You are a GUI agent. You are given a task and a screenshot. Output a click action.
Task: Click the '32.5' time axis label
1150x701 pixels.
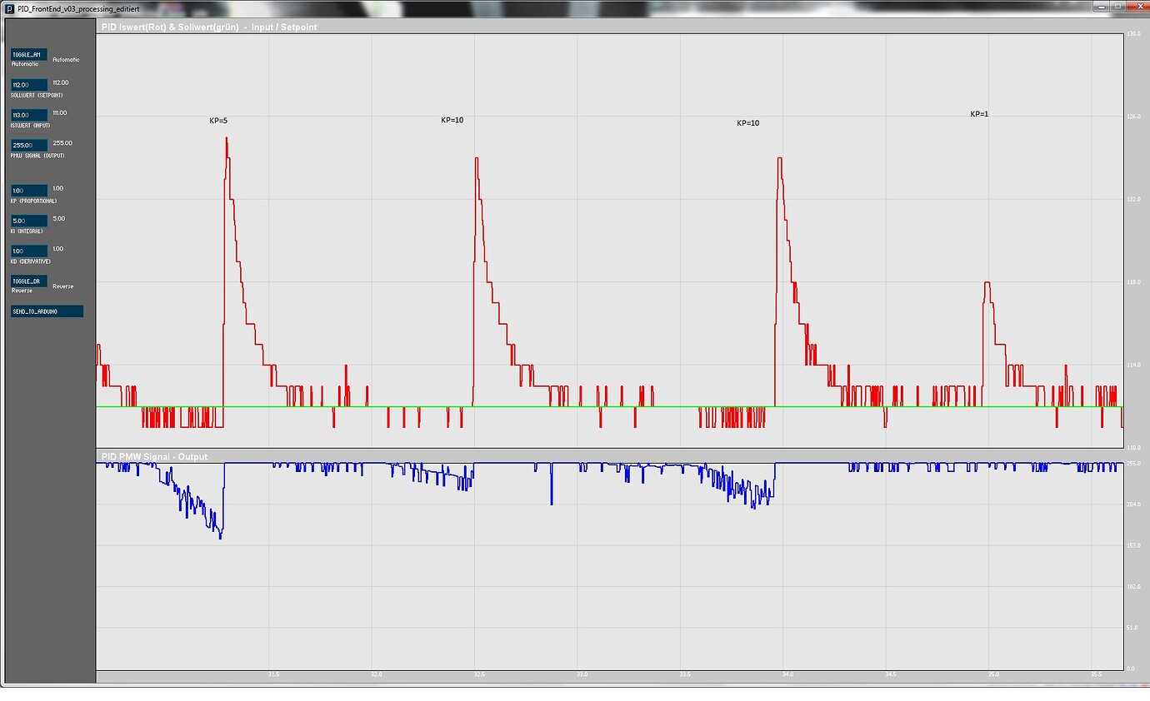pos(478,674)
